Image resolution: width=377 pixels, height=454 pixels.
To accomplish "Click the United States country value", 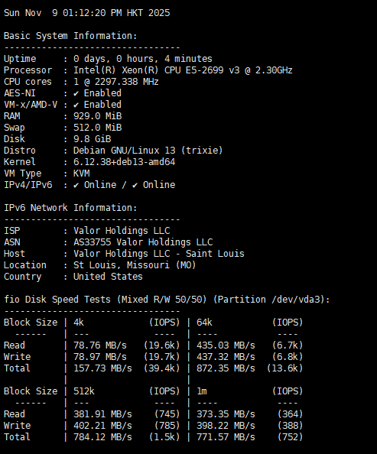I will [108, 277].
